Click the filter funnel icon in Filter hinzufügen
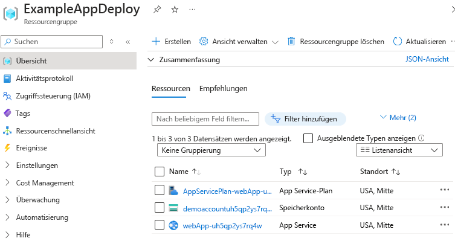The image size is (455, 241). (x=276, y=118)
